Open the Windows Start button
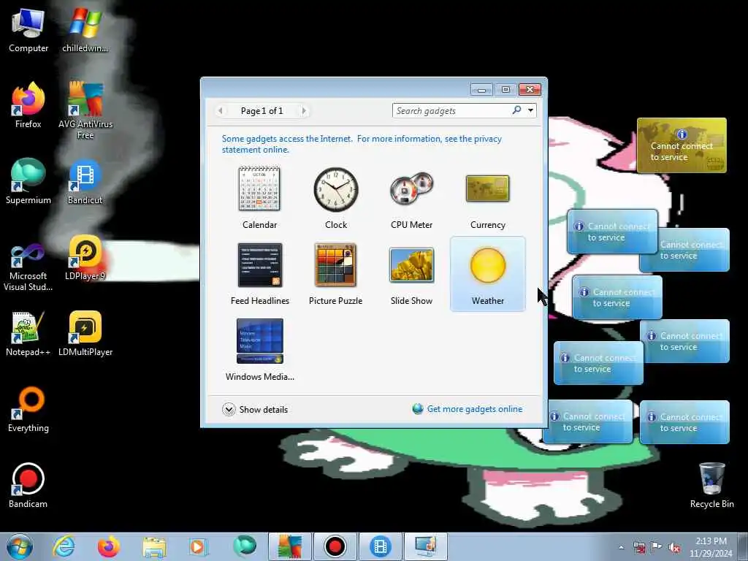The width and height of the screenshot is (748, 561). pyautogui.click(x=20, y=546)
